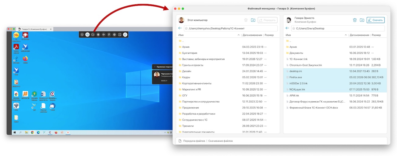Viewport: 397px width, 156px height.
Task: Expand the remote connections notification panel
Action: [155, 66]
